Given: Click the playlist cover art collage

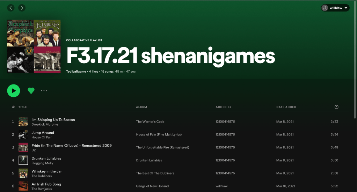Looking at the screenshot, I should coord(34,46).
